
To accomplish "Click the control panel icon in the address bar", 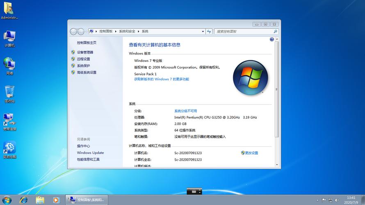I will point(91,31).
